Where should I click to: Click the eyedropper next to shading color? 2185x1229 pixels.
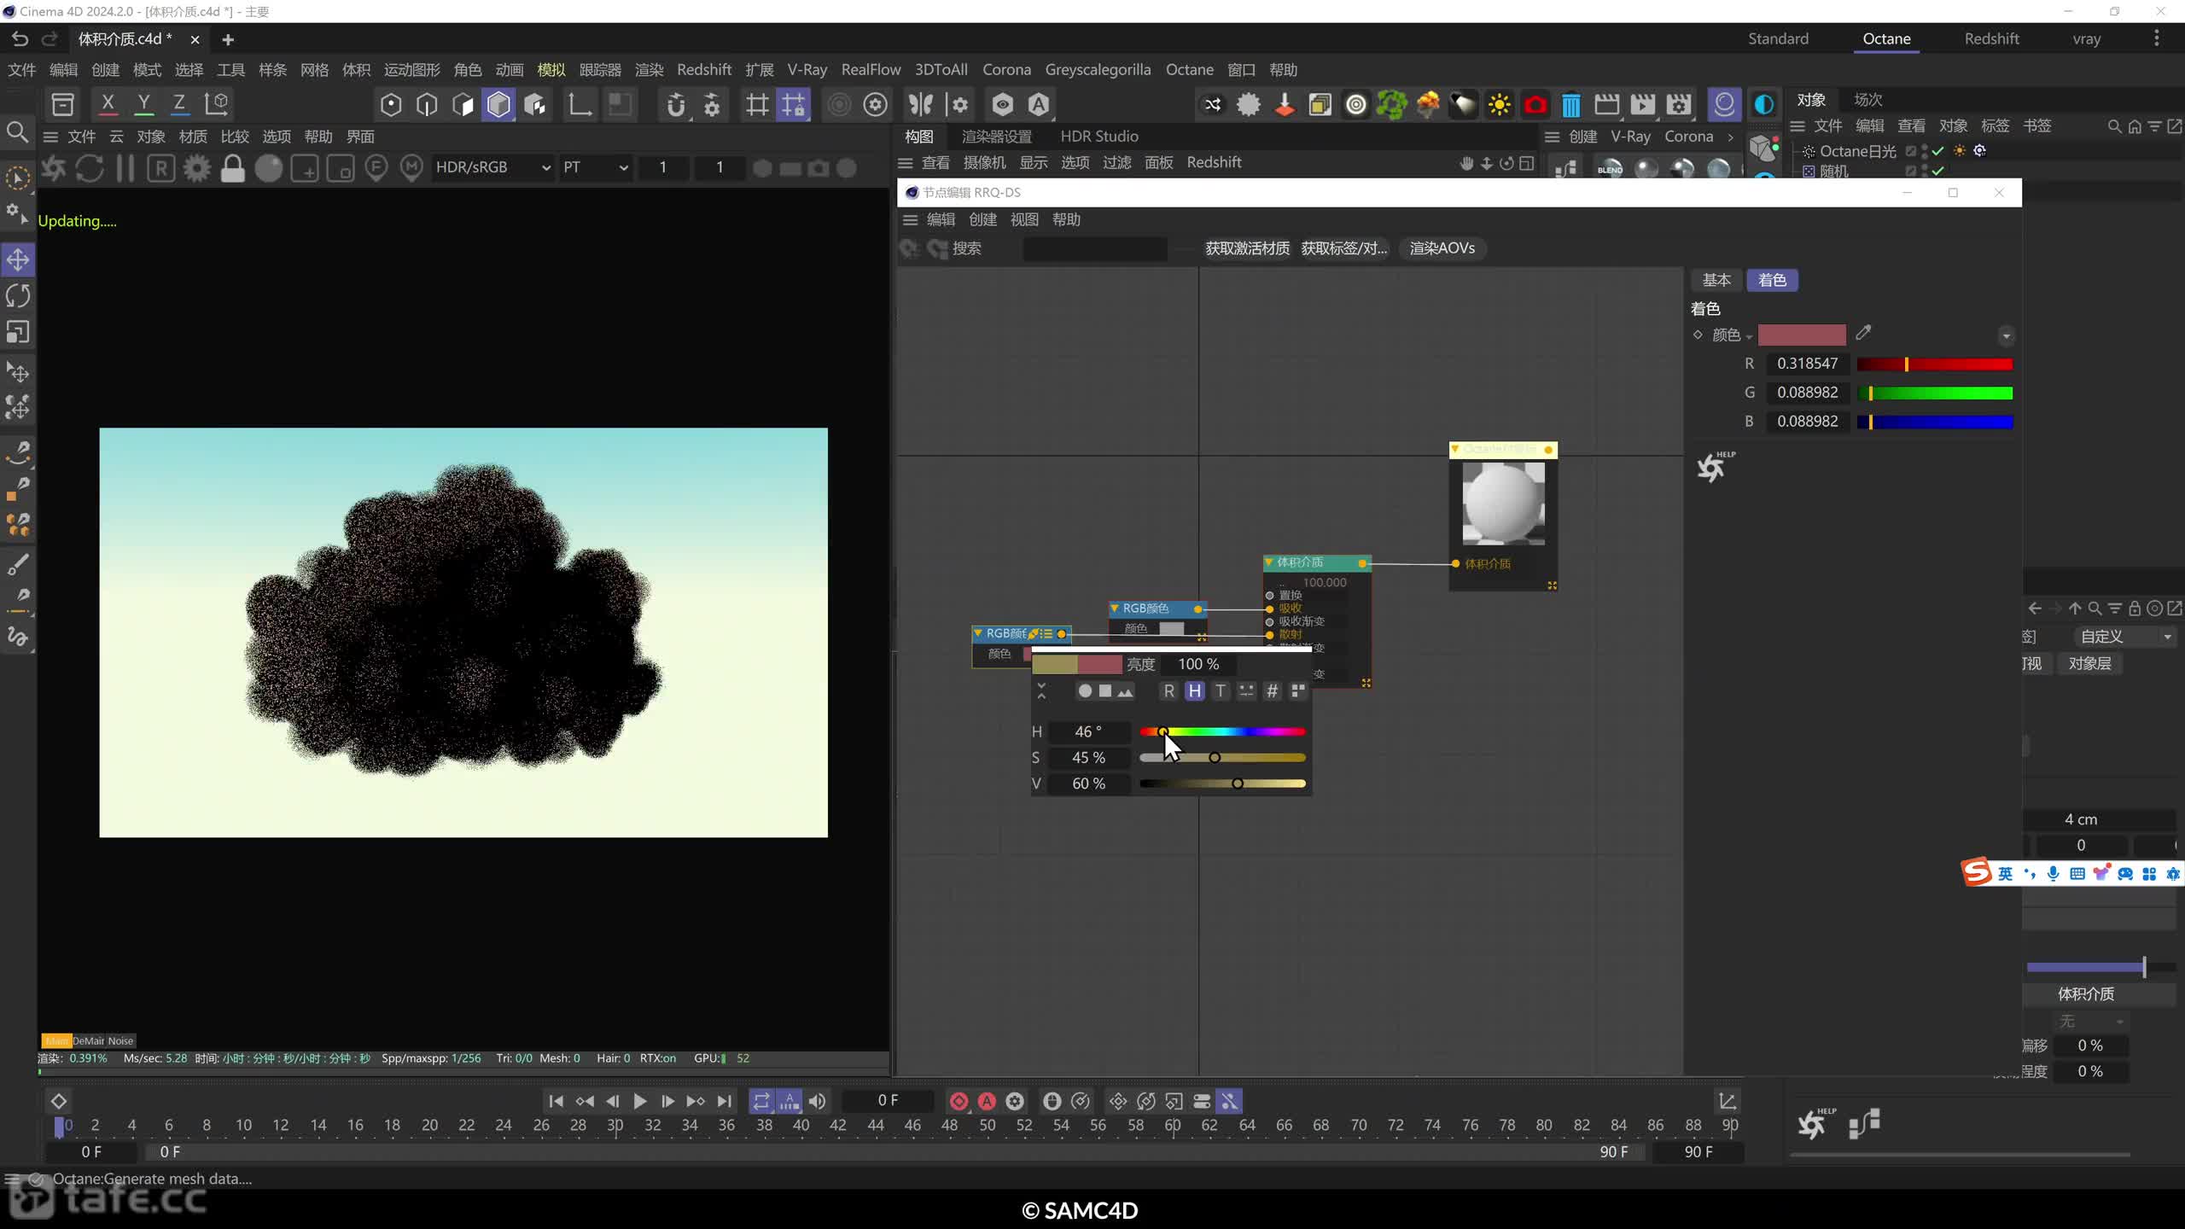point(1863,333)
